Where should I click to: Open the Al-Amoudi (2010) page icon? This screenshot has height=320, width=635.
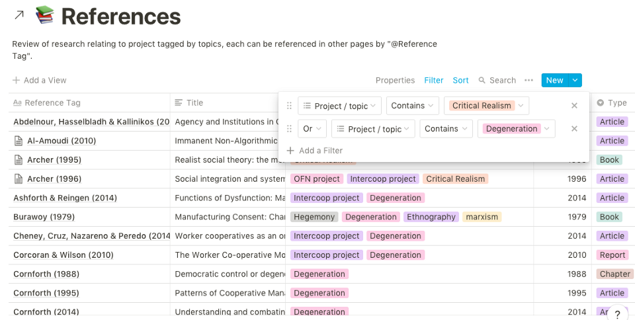coord(19,141)
